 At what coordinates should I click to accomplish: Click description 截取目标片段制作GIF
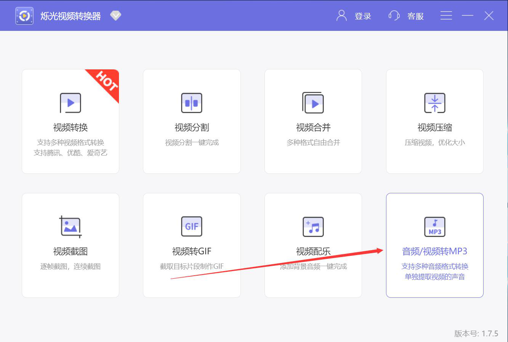[192, 267]
